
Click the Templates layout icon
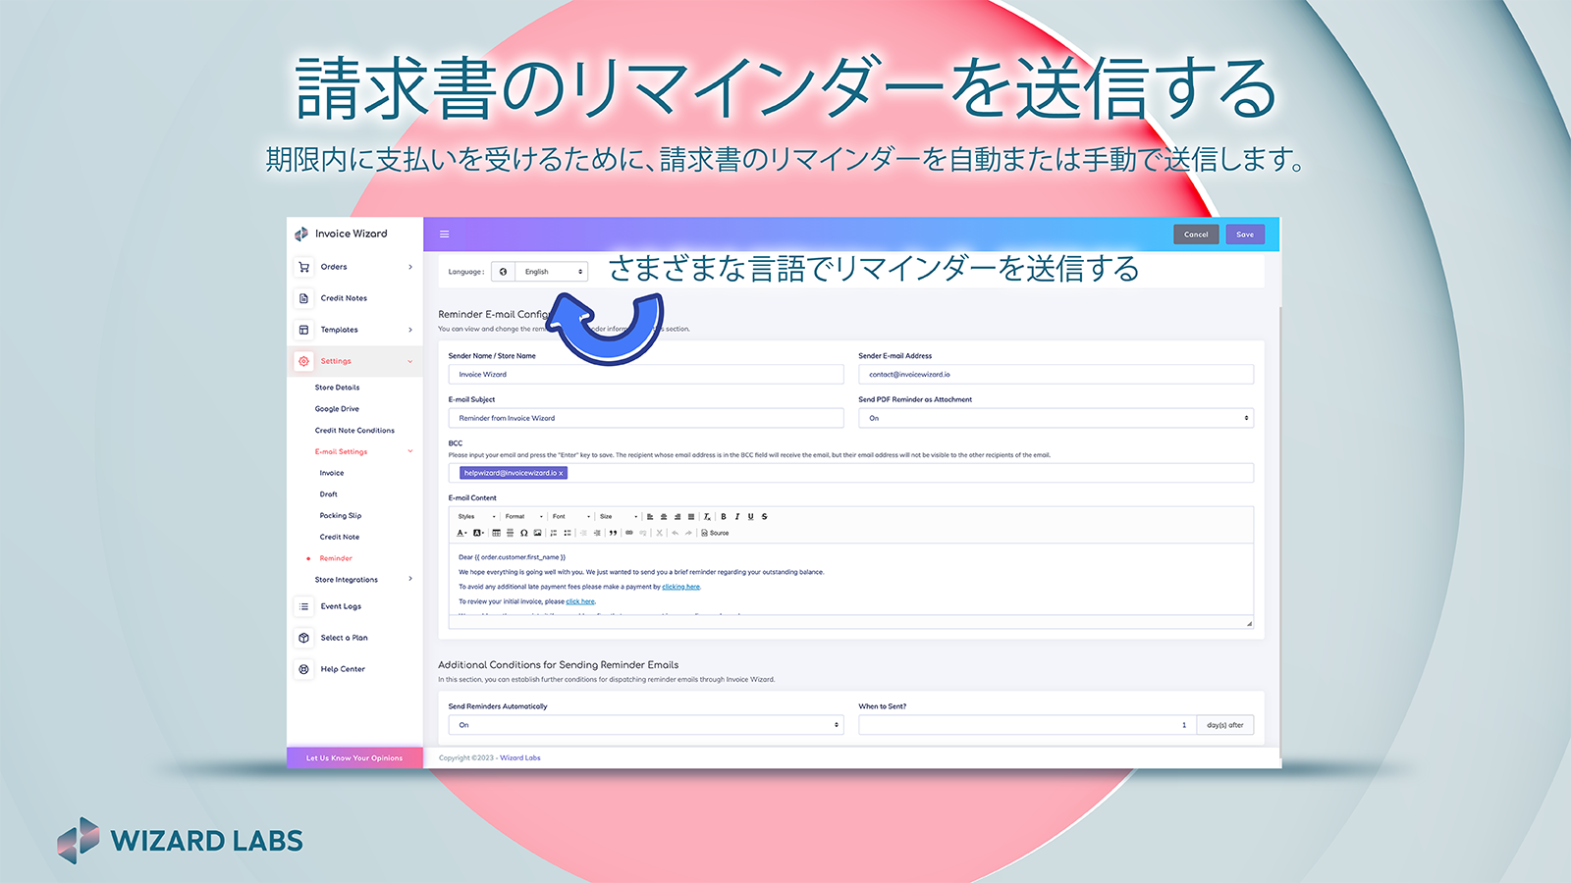point(303,330)
